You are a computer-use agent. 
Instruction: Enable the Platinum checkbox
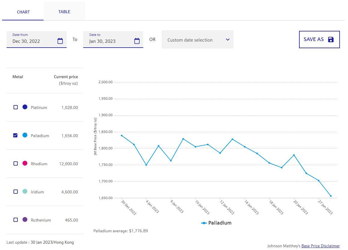pyautogui.click(x=16, y=107)
